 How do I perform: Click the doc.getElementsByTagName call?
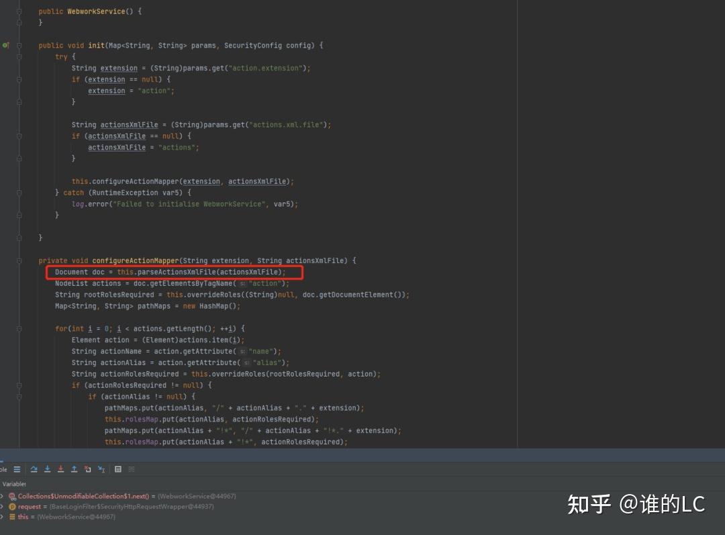click(x=211, y=283)
